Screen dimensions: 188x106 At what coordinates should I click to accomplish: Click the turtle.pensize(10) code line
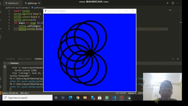pos(25,20)
